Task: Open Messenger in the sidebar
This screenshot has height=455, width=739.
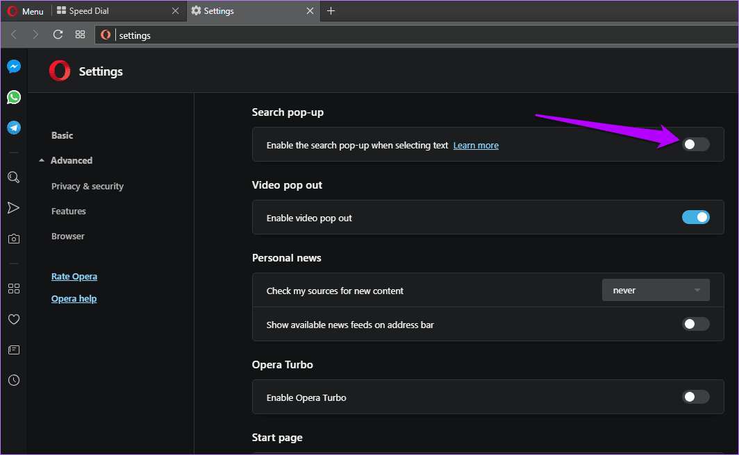Action: tap(14, 67)
